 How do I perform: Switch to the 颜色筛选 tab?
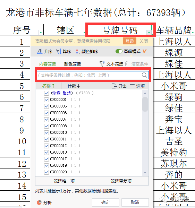point(73,64)
